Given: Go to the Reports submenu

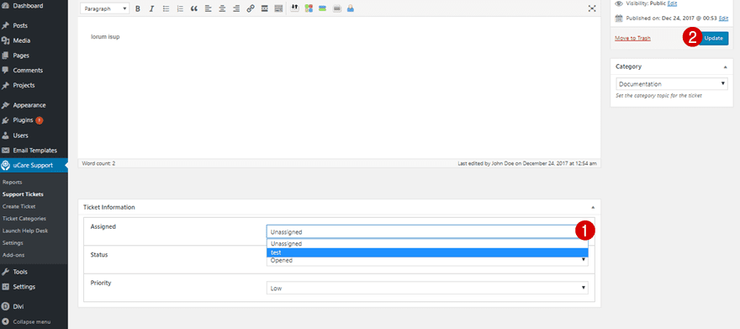Looking at the screenshot, I should tap(13, 183).
